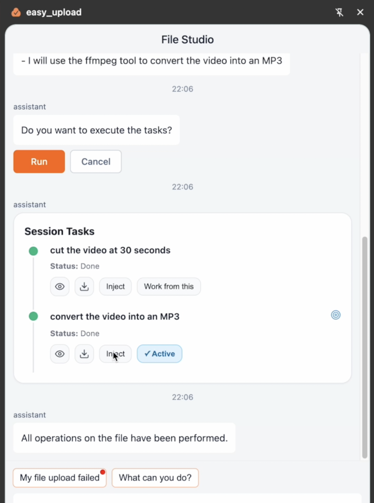Viewport: 374px width, 503px height.
Task: Preview the MP3 conversion task result
Action: pos(60,354)
